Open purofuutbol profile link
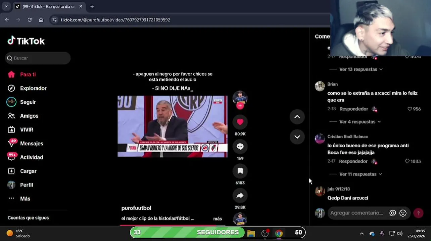The image size is (431, 241). click(x=136, y=208)
